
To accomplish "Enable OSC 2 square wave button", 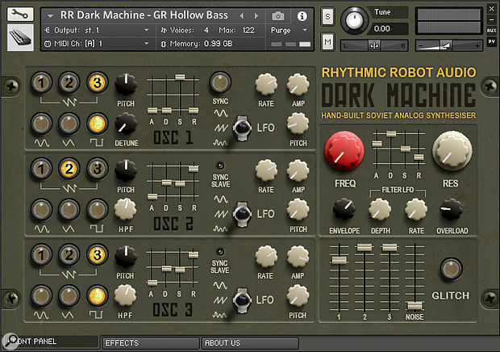I will 97,210.
